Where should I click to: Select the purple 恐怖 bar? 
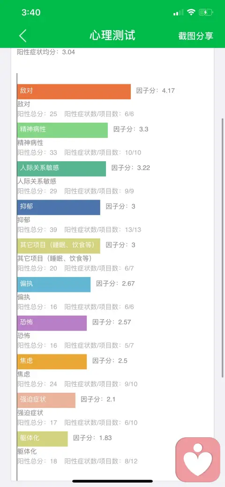(52, 323)
